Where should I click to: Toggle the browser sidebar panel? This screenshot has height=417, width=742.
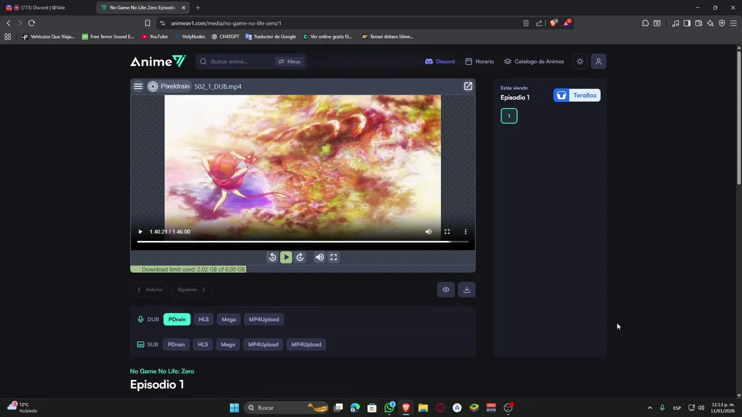click(x=687, y=23)
